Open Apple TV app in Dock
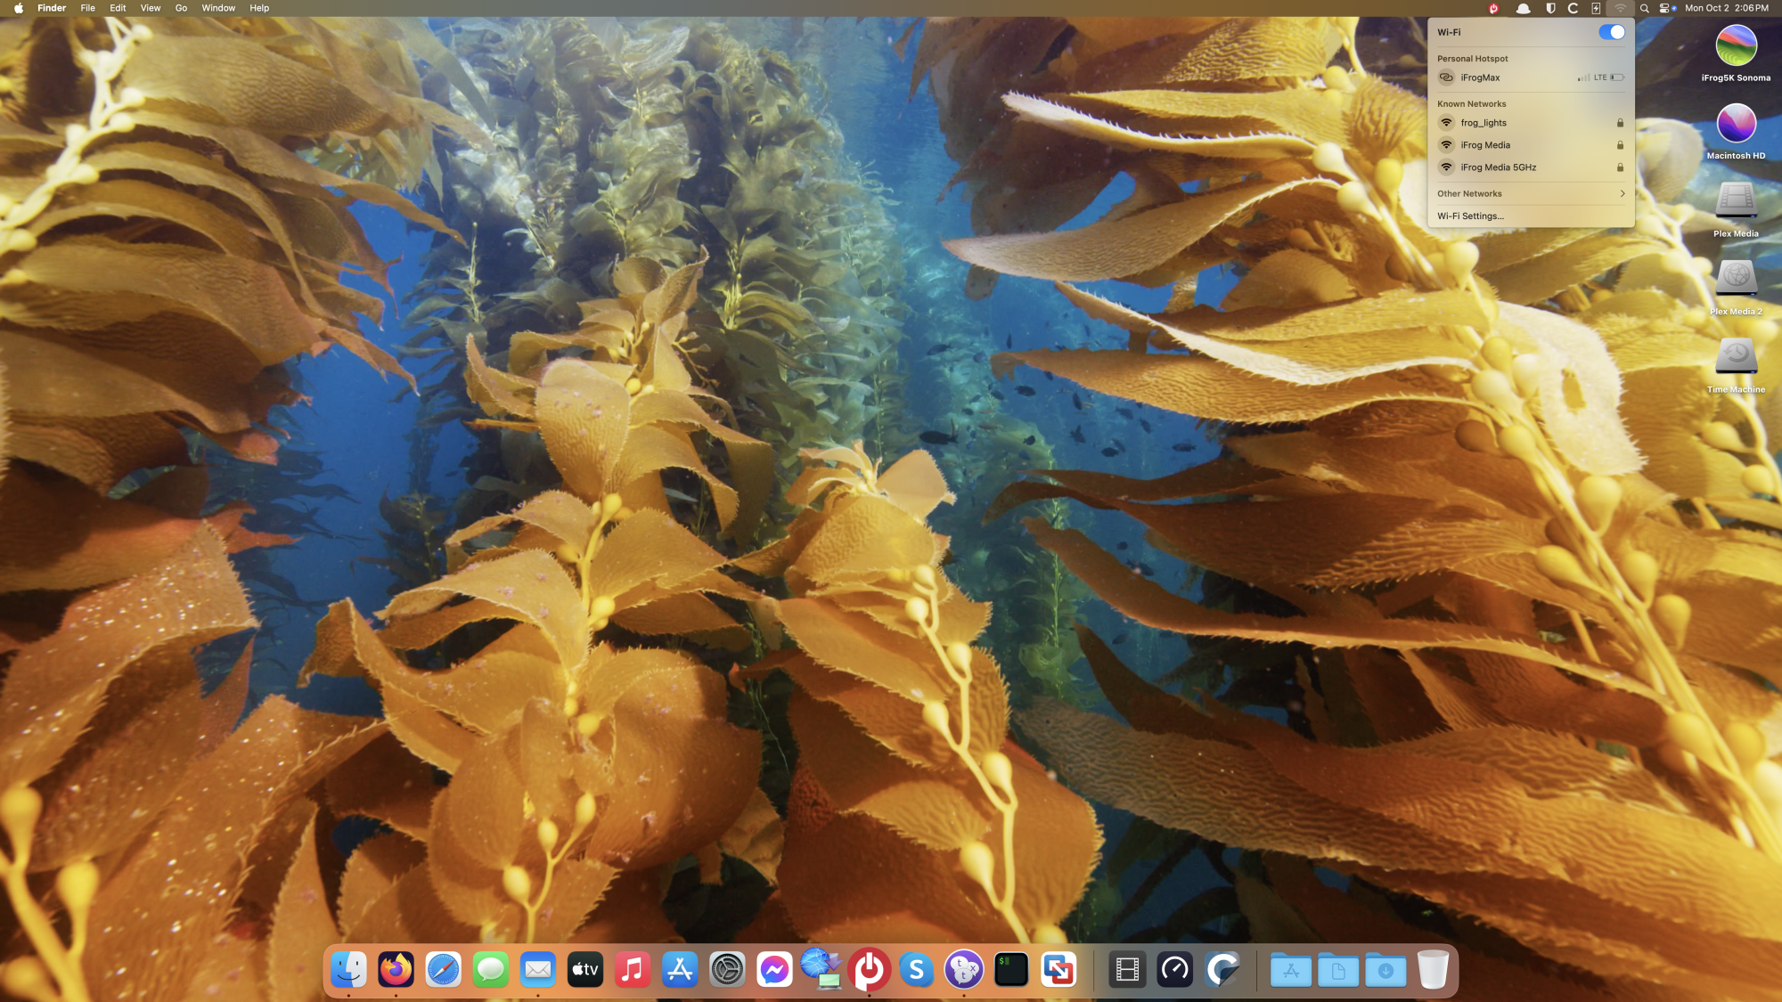The height and width of the screenshot is (1002, 1782). (585, 969)
